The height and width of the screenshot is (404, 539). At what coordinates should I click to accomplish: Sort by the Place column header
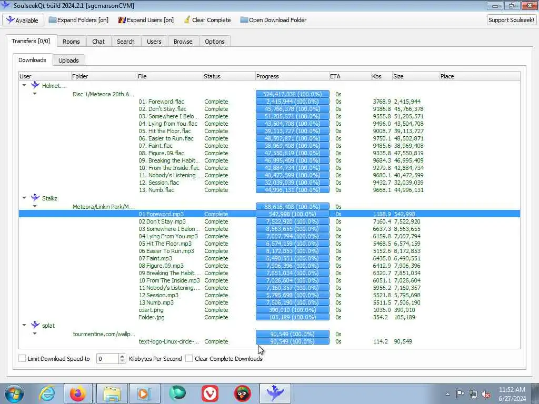480,76
